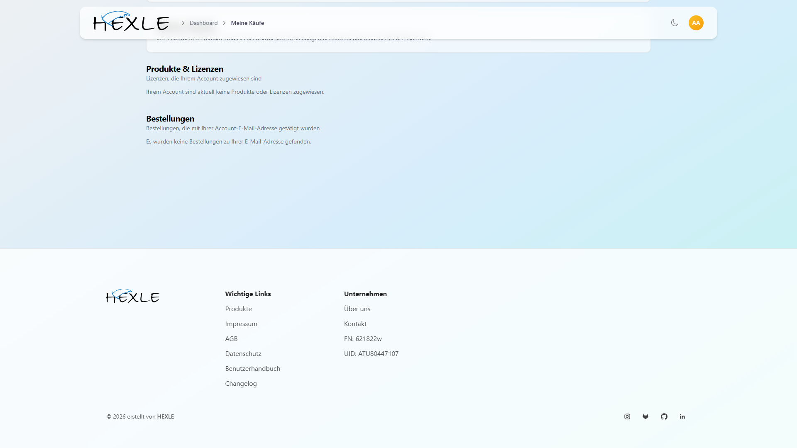The image size is (797, 448).
Task: Open the Impressum link
Action: (241, 324)
